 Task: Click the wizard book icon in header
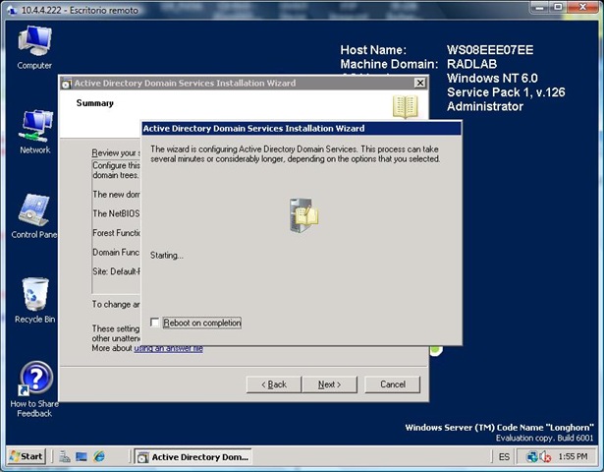[405, 107]
